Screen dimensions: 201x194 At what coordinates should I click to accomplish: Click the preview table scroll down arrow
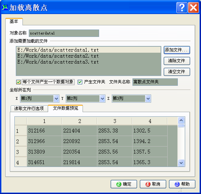pyautogui.click(x=181, y=163)
